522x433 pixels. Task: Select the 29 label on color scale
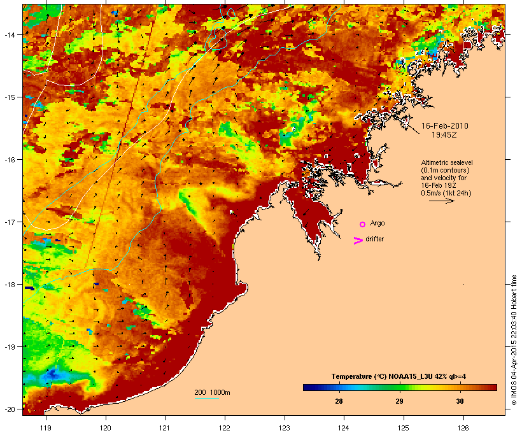click(x=399, y=401)
